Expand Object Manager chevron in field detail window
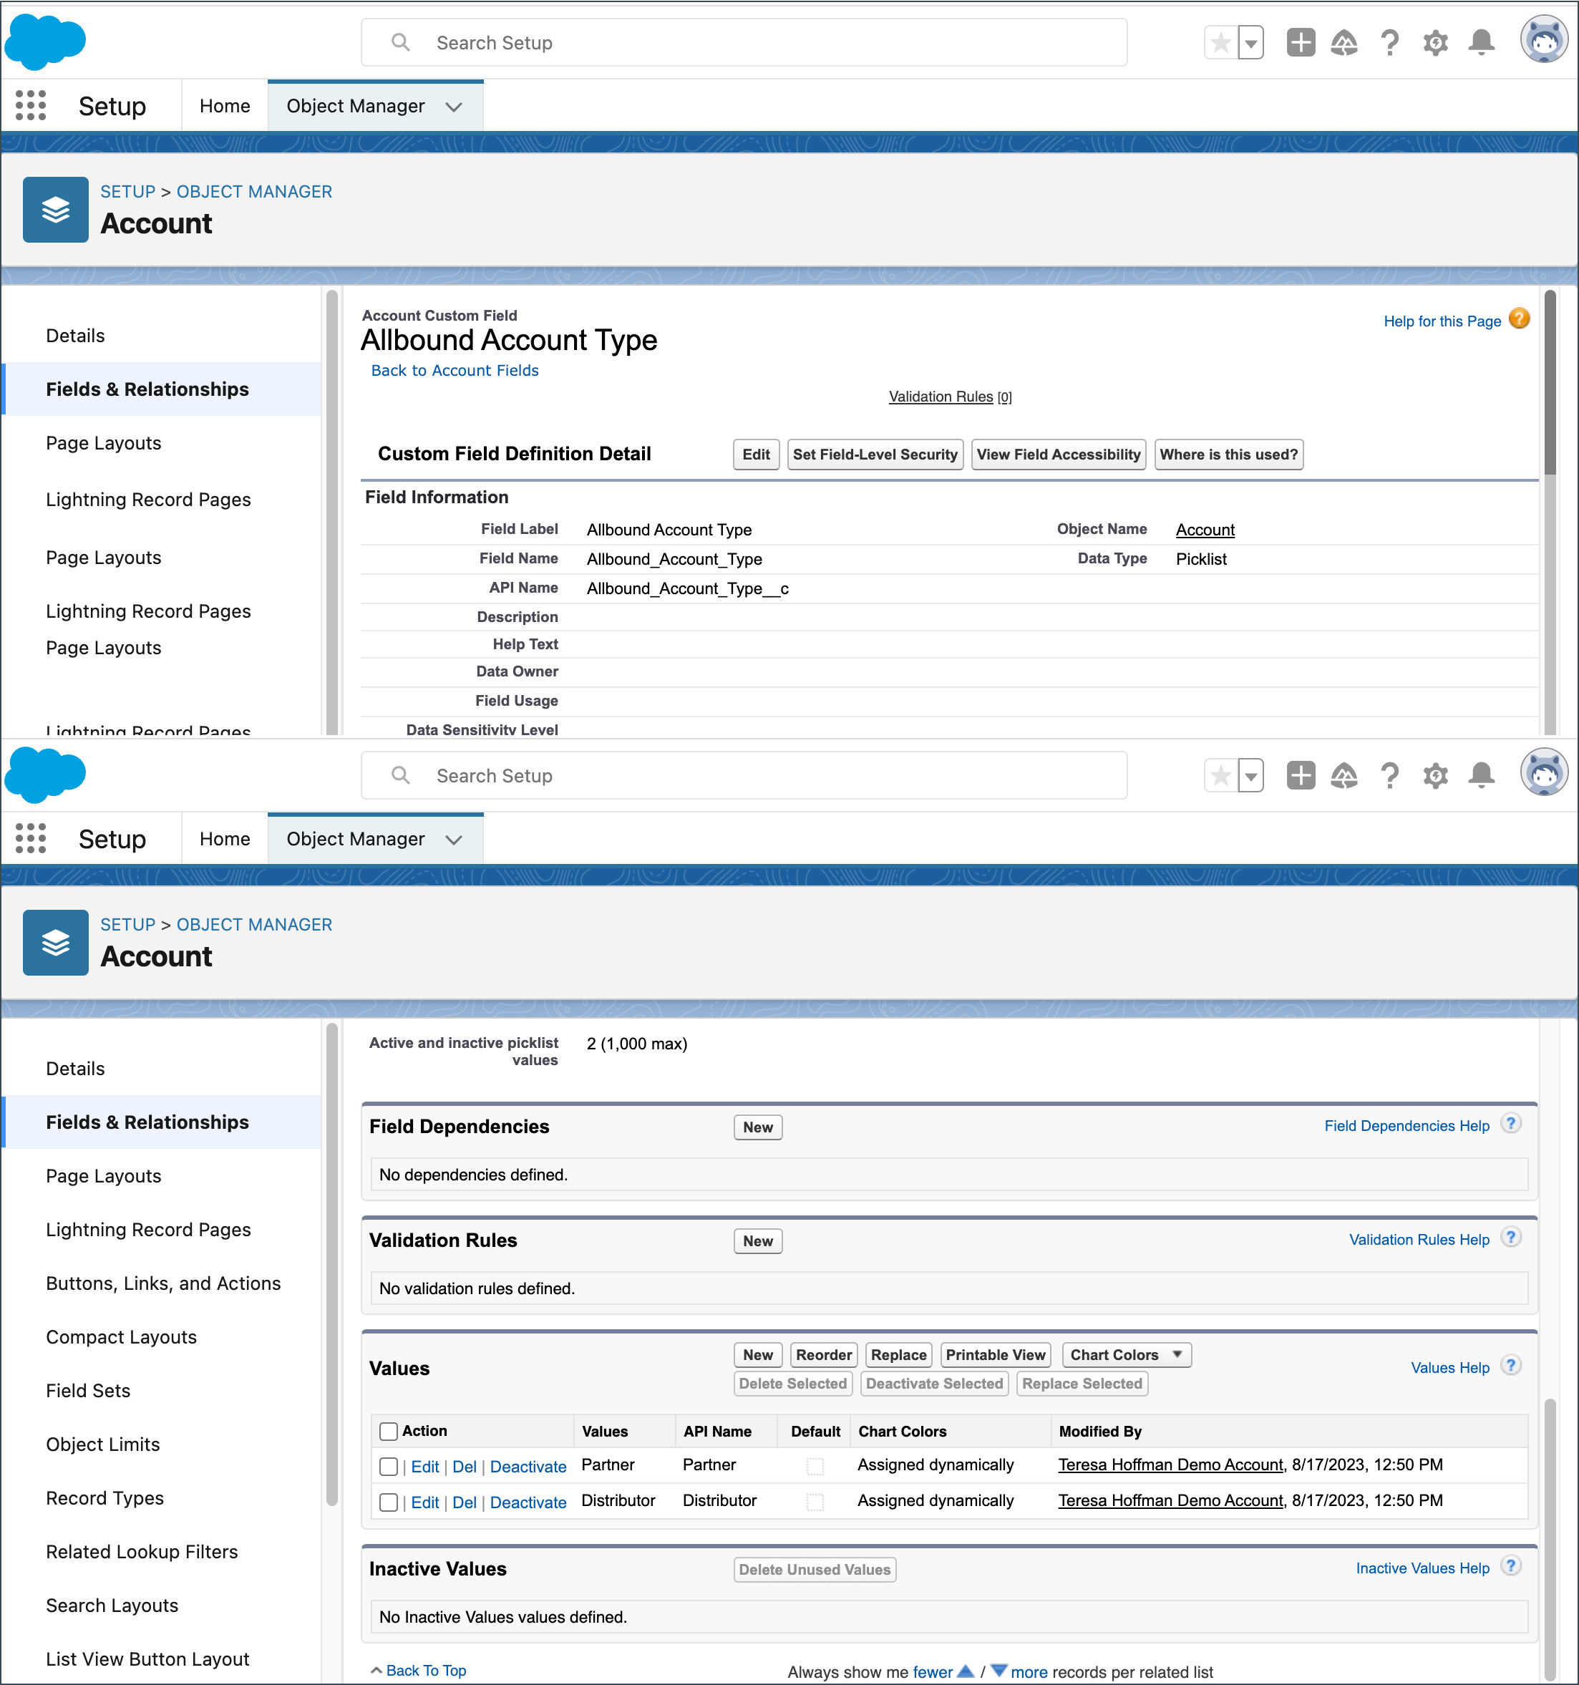Screen dimensions: 1579x1685 pos(455,107)
